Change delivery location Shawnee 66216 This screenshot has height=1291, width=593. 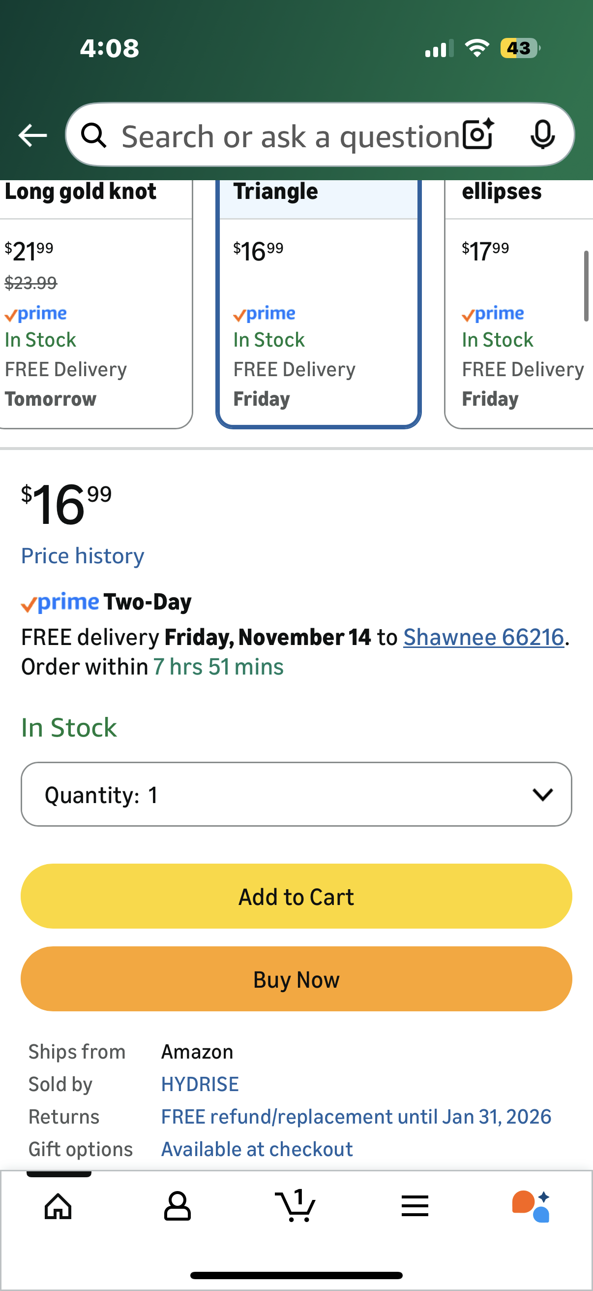(x=483, y=638)
